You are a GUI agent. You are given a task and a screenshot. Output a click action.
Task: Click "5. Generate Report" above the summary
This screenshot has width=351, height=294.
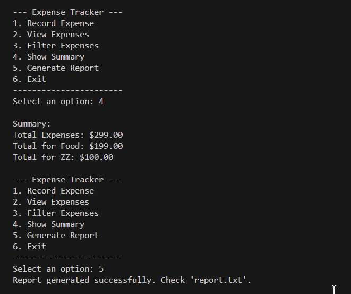pyautogui.click(x=56, y=68)
